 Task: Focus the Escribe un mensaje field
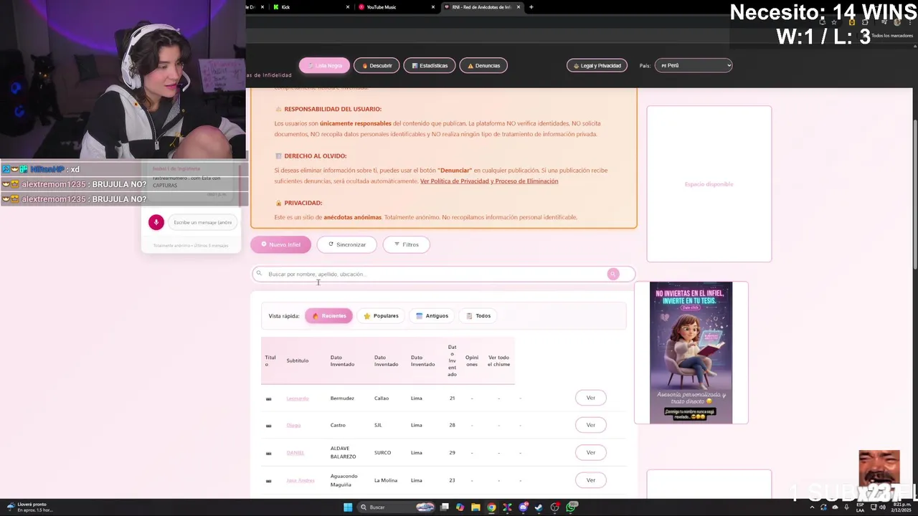[x=203, y=222]
